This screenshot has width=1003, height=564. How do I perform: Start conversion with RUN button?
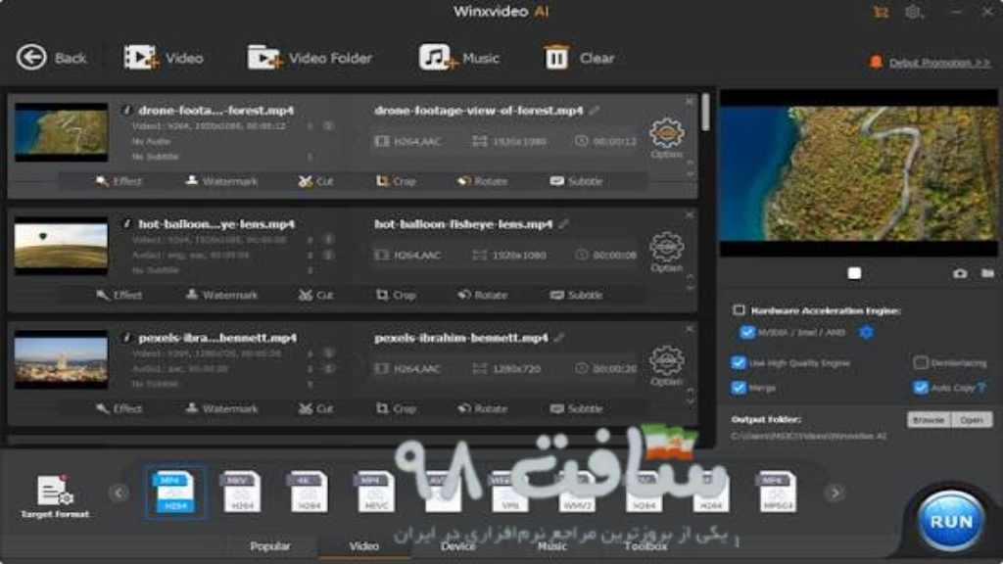(x=950, y=521)
